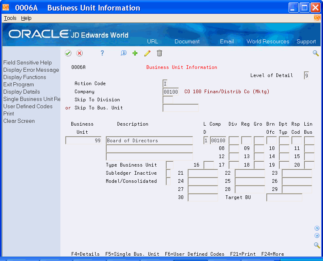Open the Support link
323x261 pixels.
click(306, 41)
